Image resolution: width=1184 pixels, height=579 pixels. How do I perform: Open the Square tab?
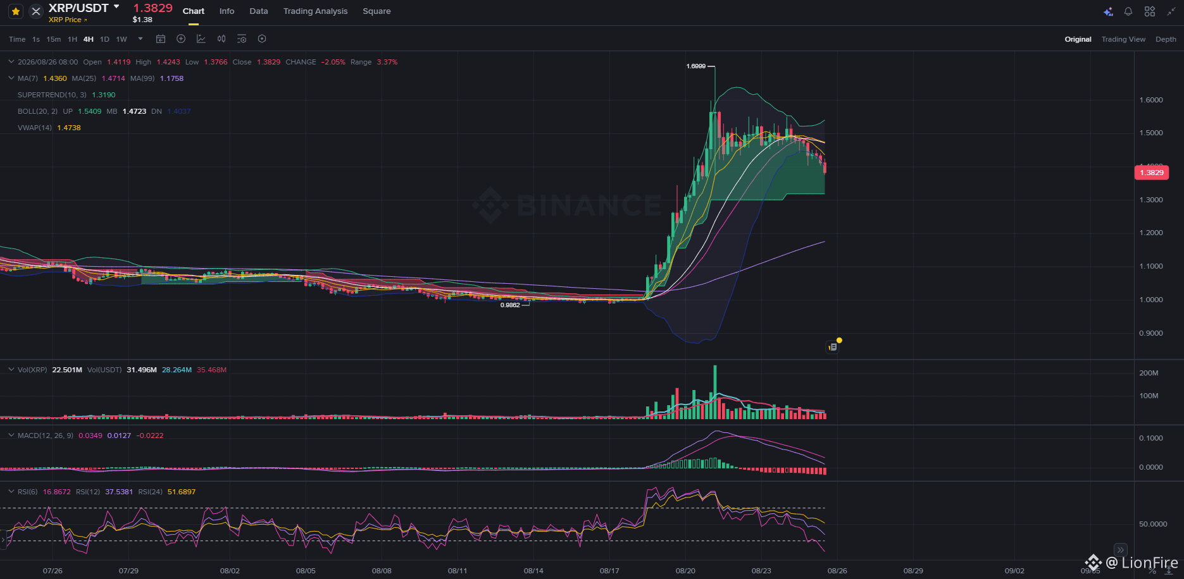(x=377, y=11)
